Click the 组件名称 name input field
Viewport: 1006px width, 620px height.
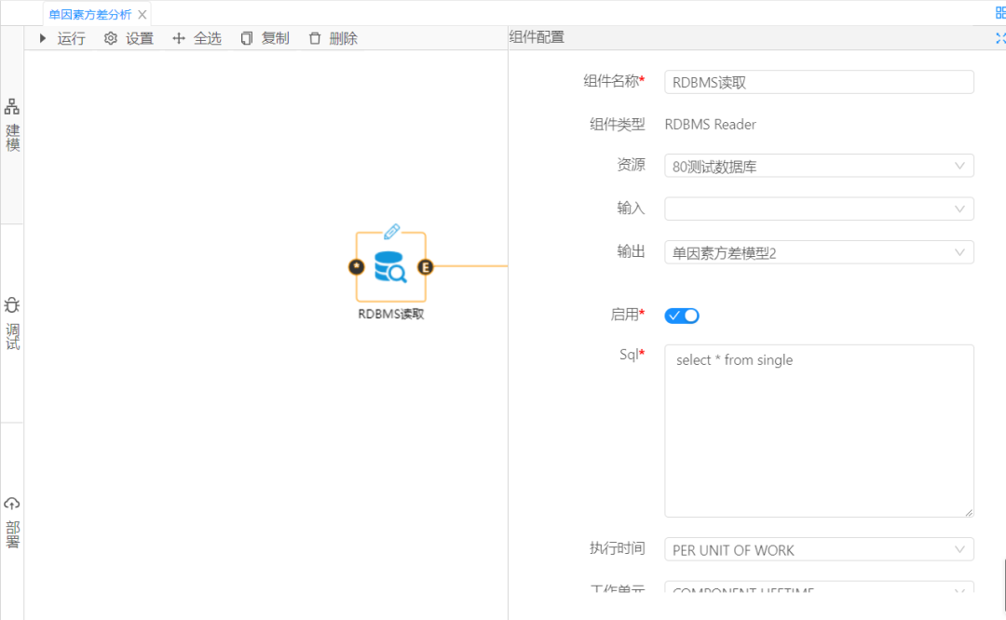point(819,82)
